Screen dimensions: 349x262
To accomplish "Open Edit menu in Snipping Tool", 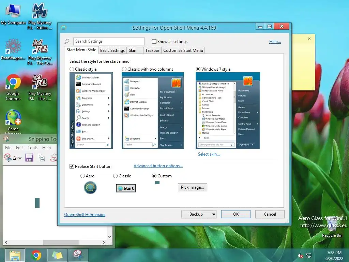I will coord(19,148).
